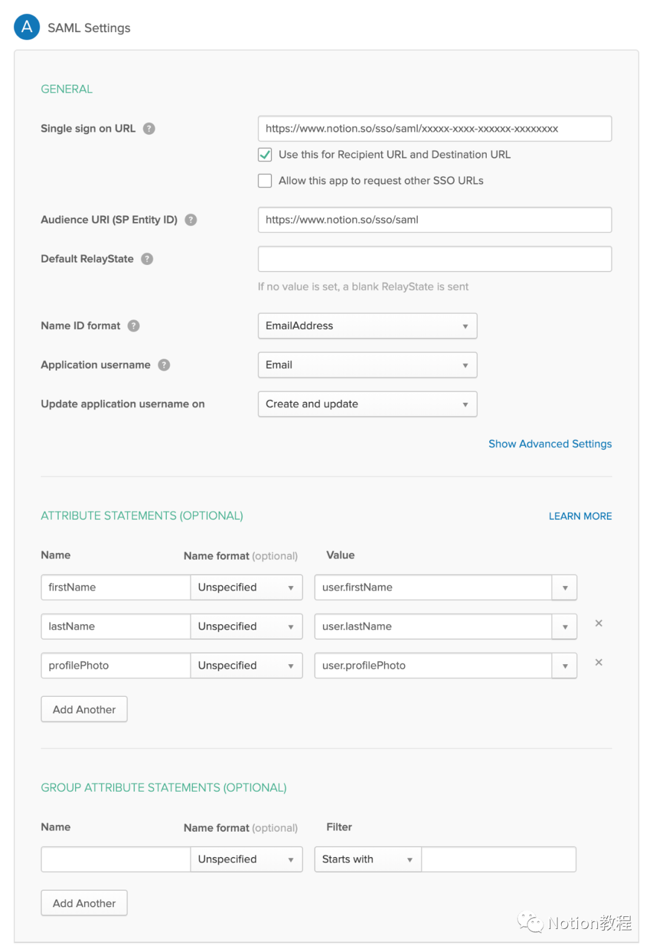Click Add Another under attribute statements
Image resolution: width=653 pixels, height=952 pixels.
(x=84, y=709)
